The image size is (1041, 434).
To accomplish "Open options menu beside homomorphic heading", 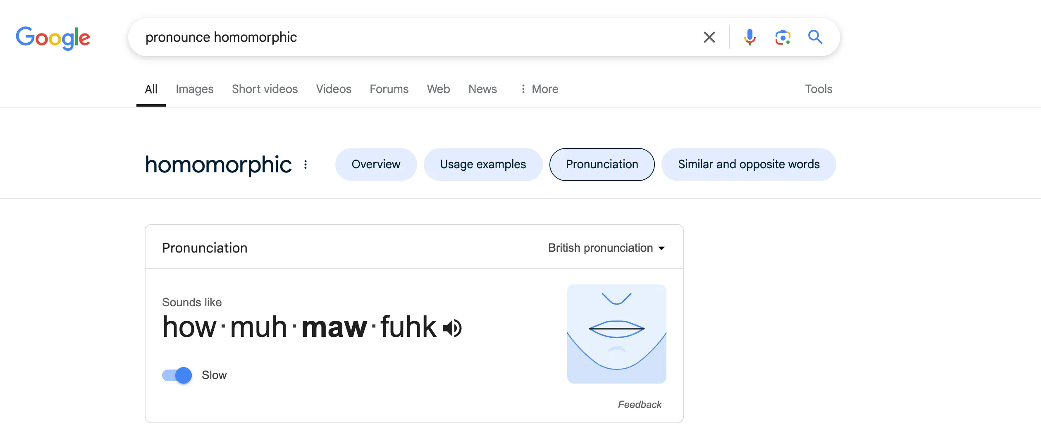I will click(306, 165).
